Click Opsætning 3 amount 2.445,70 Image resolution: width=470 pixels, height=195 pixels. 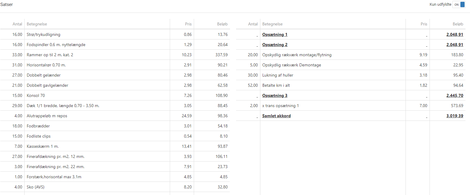(454, 96)
